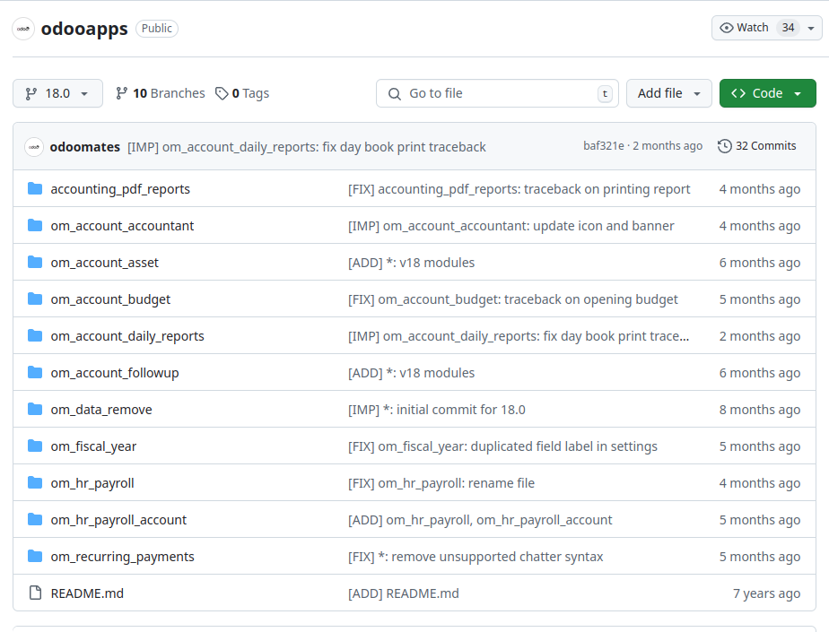Open commit '[ADD] README.md'
The image size is (829, 632).
404,593
